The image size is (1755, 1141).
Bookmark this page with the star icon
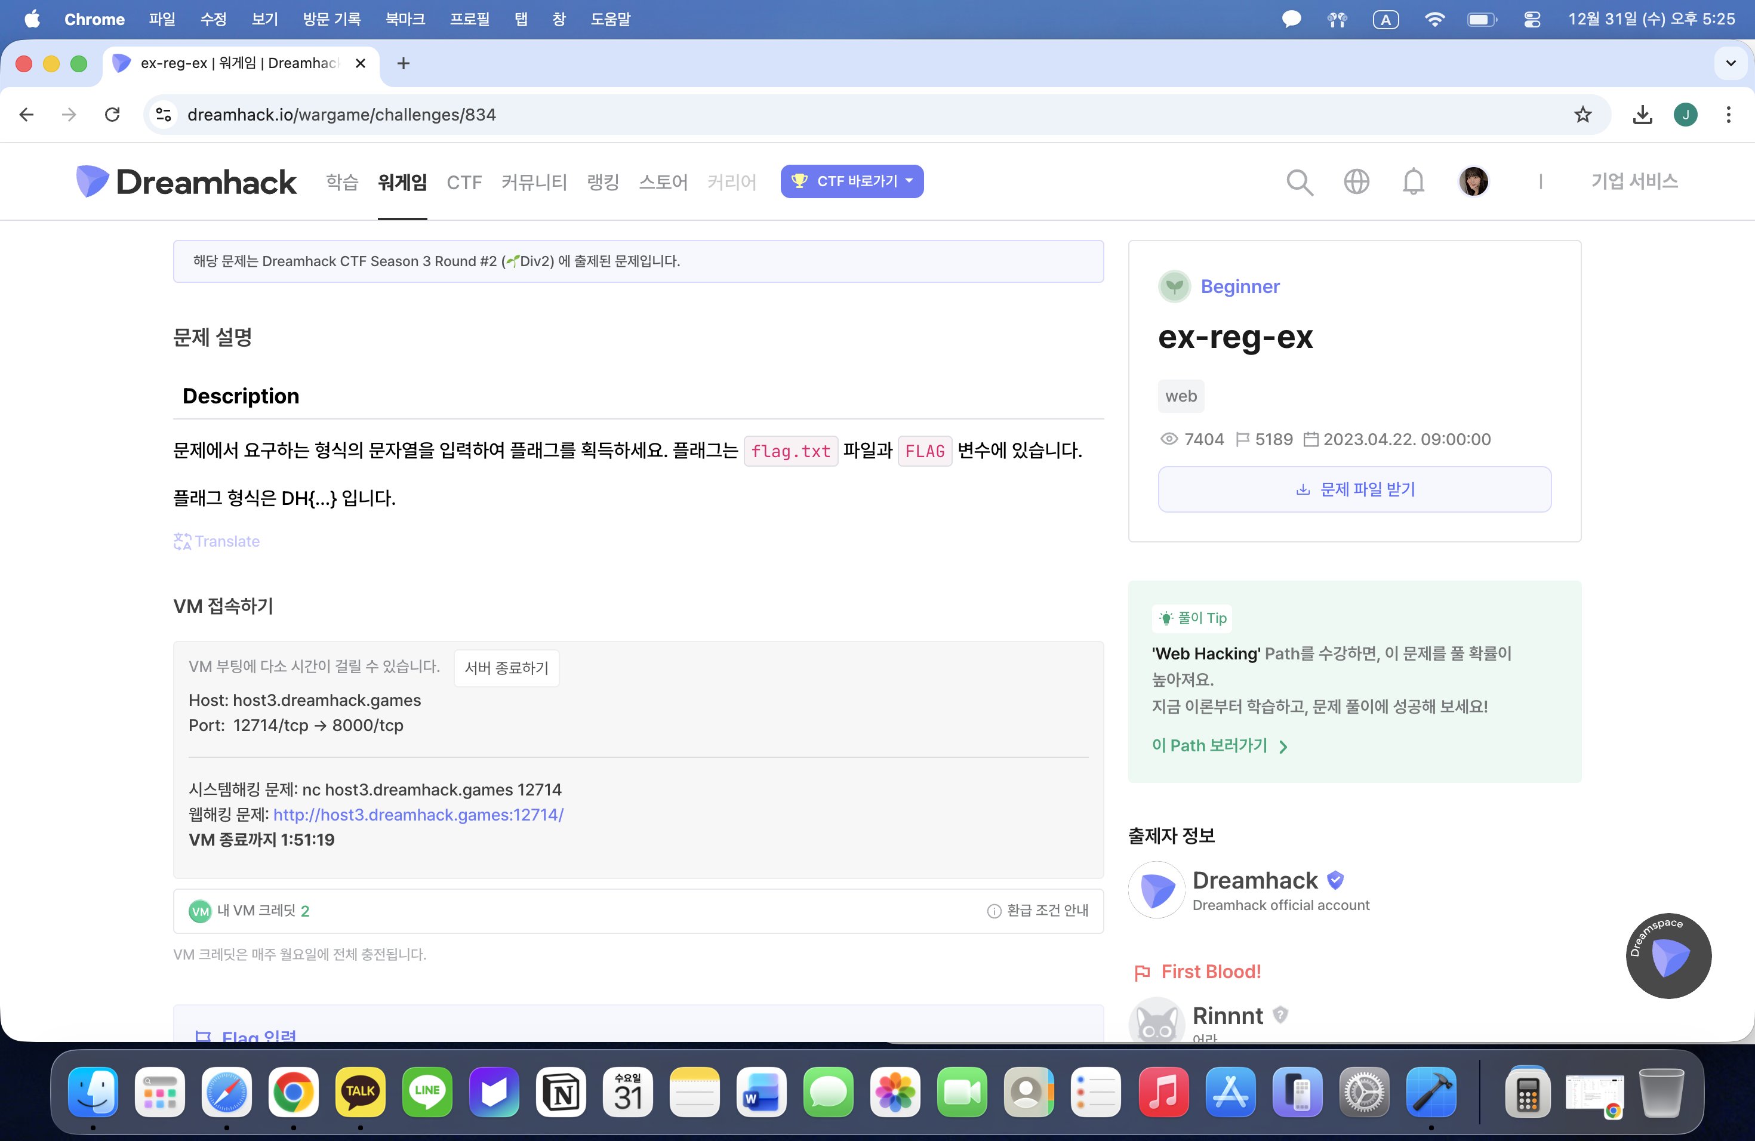[1582, 115]
